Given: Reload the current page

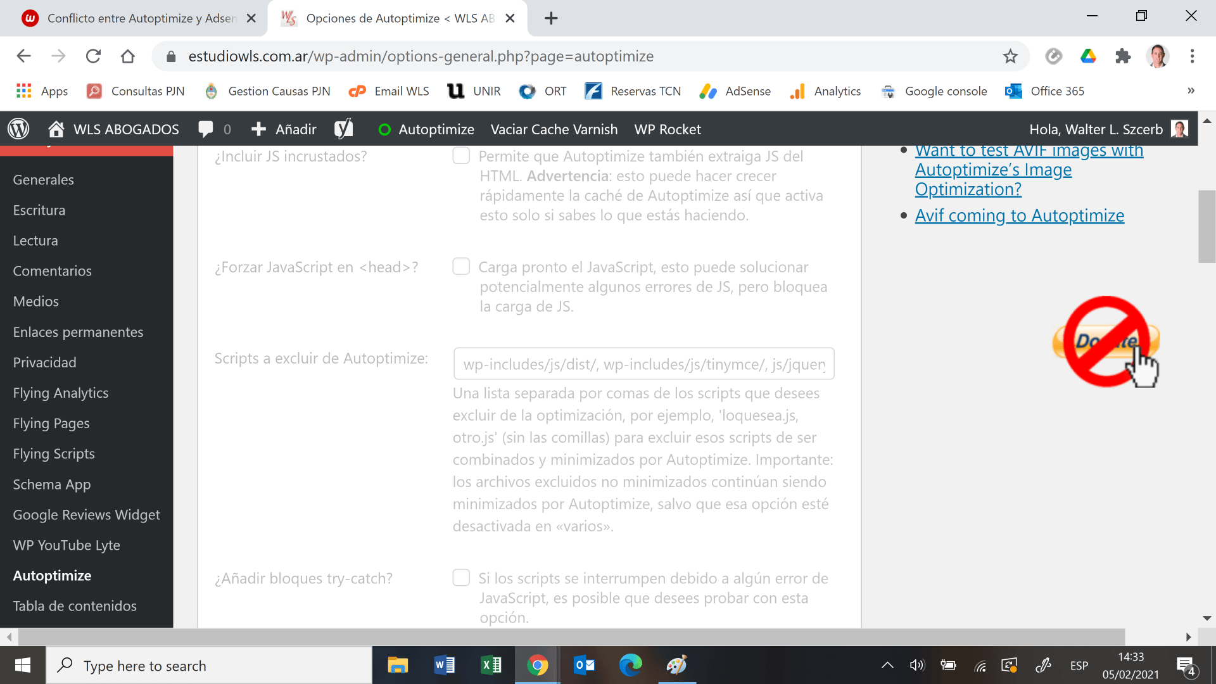Looking at the screenshot, I should pos(93,56).
